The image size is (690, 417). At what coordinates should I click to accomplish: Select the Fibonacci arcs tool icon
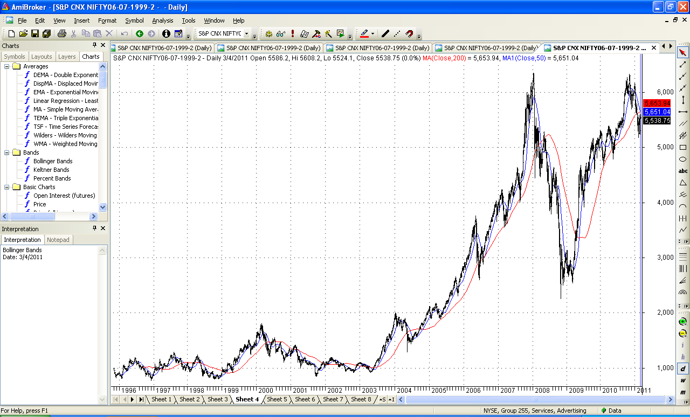(683, 292)
